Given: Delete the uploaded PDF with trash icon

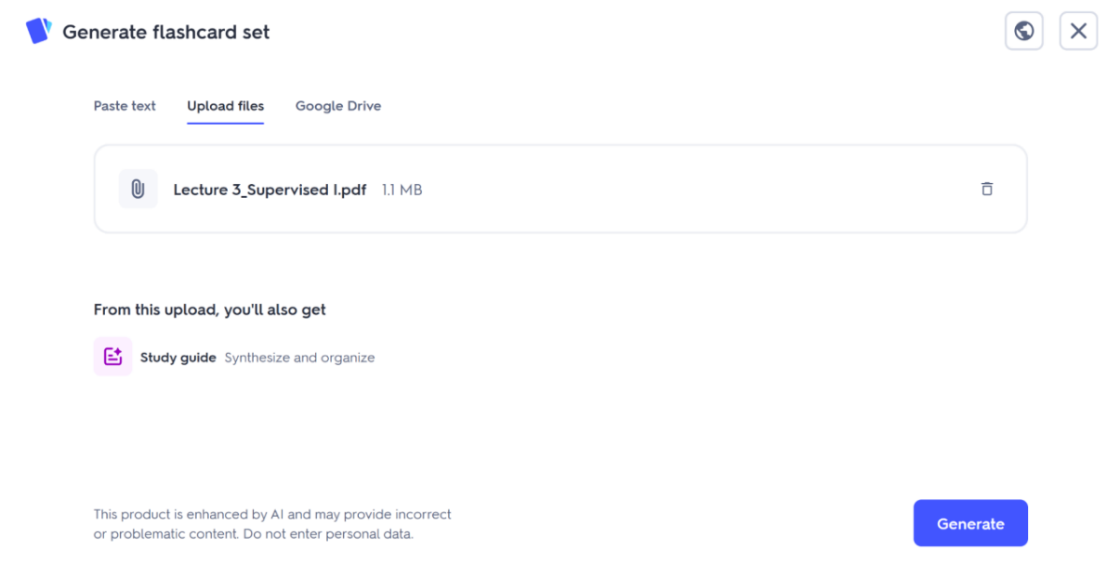Looking at the screenshot, I should pyautogui.click(x=987, y=189).
